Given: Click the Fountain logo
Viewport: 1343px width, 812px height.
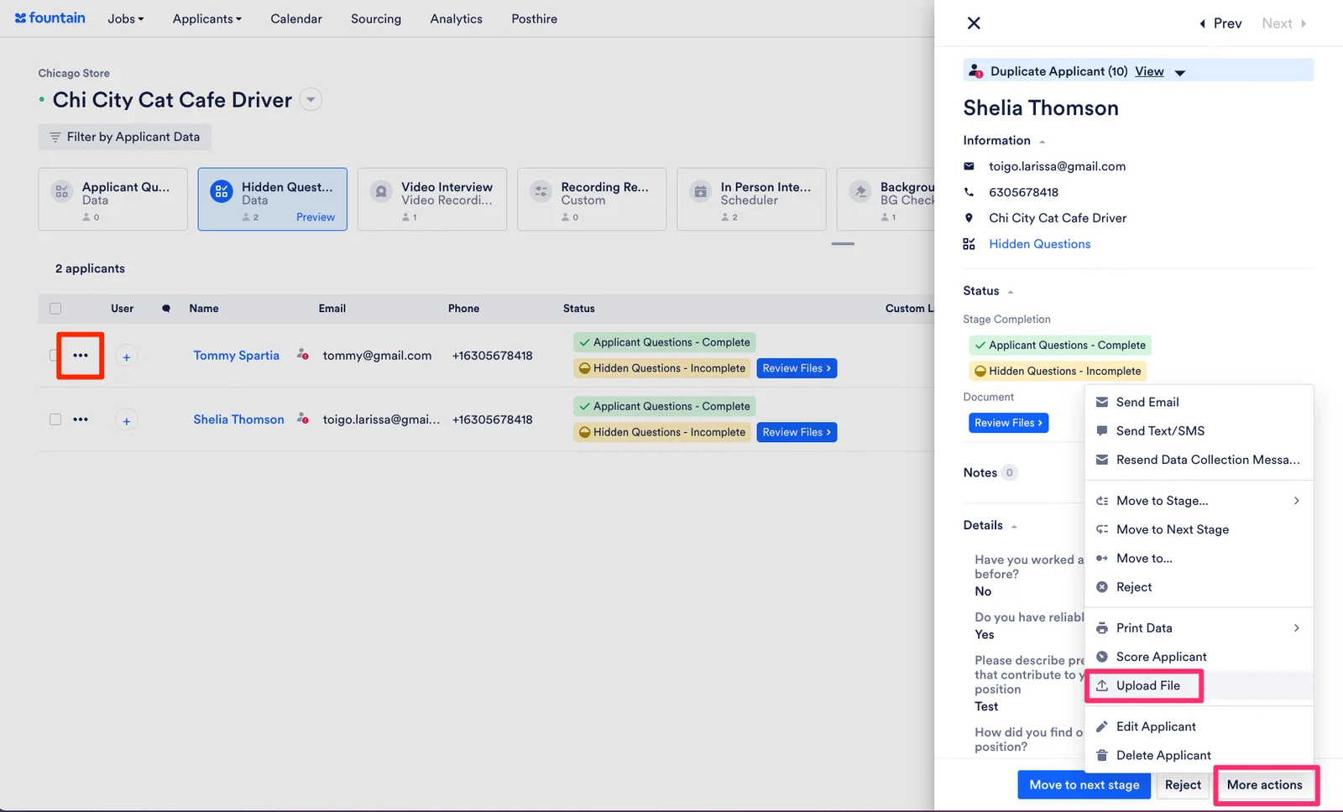Looking at the screenshot, I should point(50,18).
